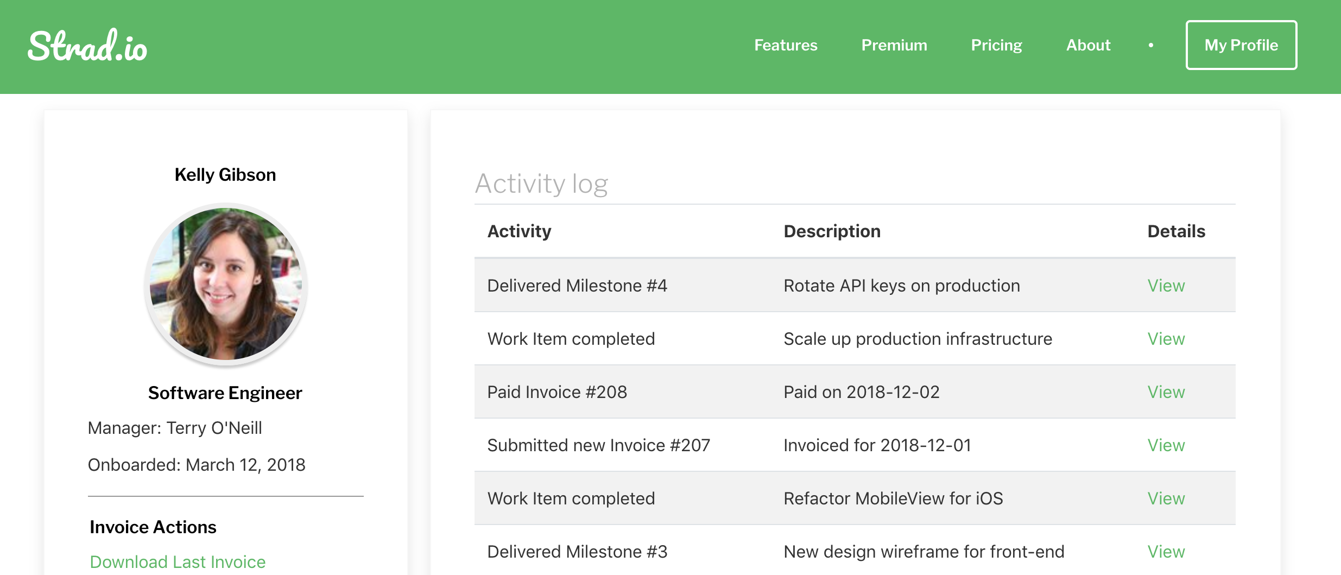Click the Activity column header
1341x575 pixels.
tap(519, 231)
